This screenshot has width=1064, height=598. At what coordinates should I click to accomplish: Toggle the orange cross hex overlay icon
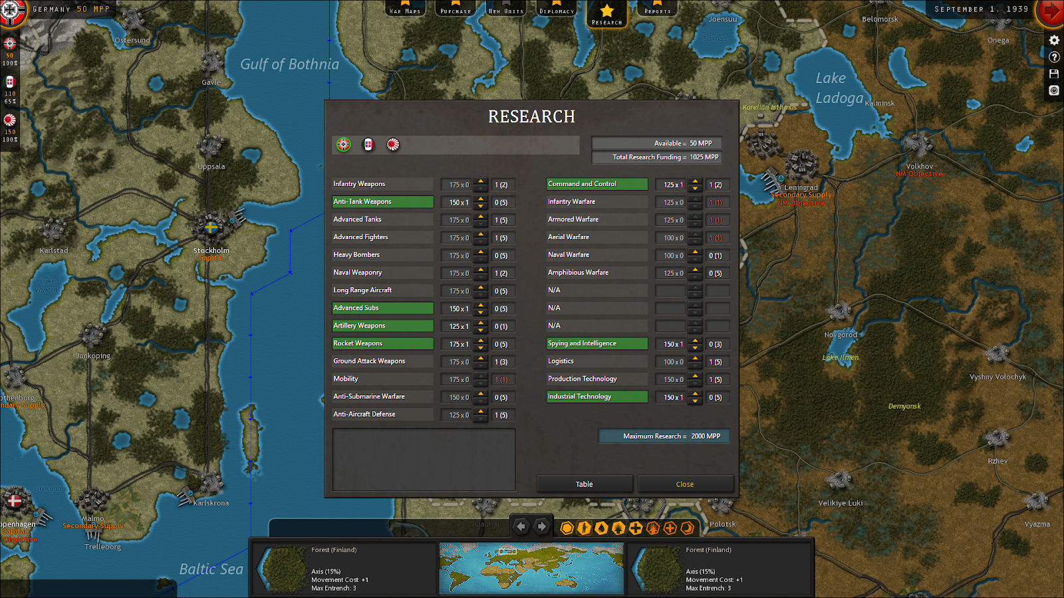tap(670, 529)
